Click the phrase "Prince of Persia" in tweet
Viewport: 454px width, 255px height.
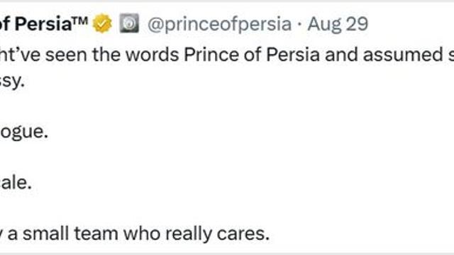click(x=252, y=55)
